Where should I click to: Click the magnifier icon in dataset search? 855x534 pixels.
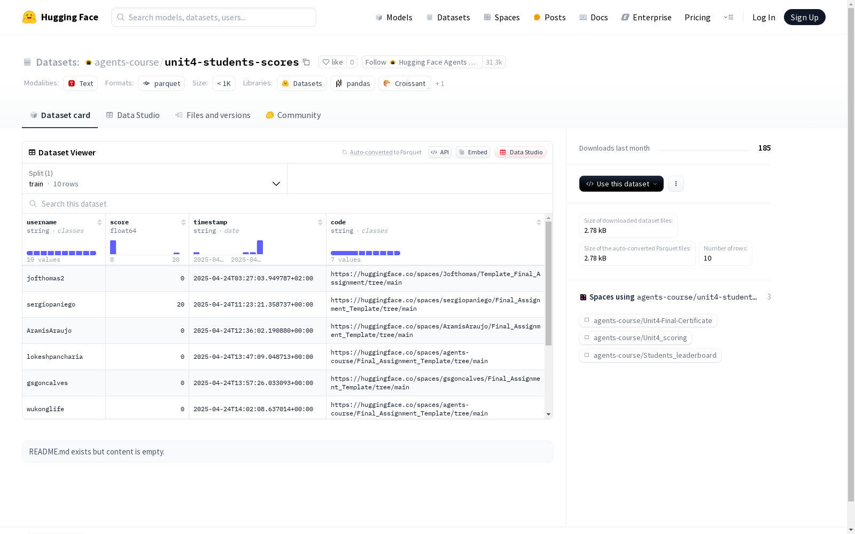pyautogui.click(x=33, y=203)
